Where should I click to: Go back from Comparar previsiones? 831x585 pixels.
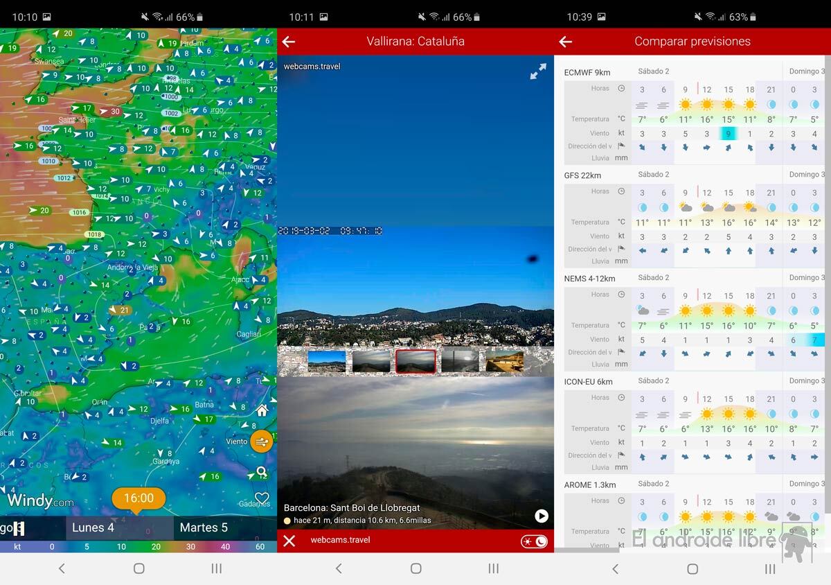(x=566, y=42)
